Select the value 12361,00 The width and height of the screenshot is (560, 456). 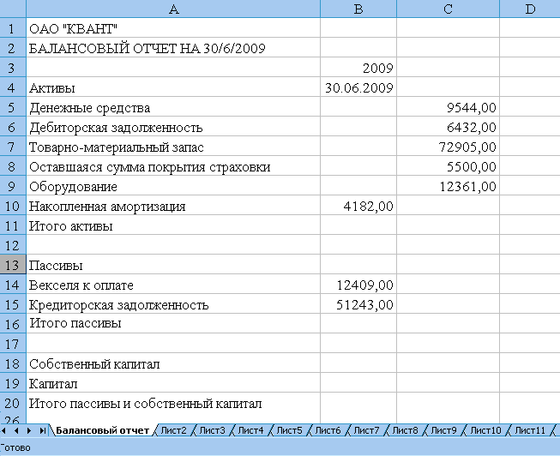[x=449, y=186]
